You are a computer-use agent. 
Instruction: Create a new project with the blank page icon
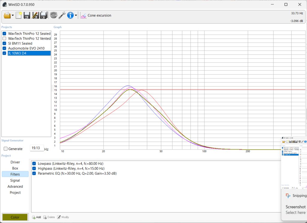pyautogui.click(x=19, y=15)
